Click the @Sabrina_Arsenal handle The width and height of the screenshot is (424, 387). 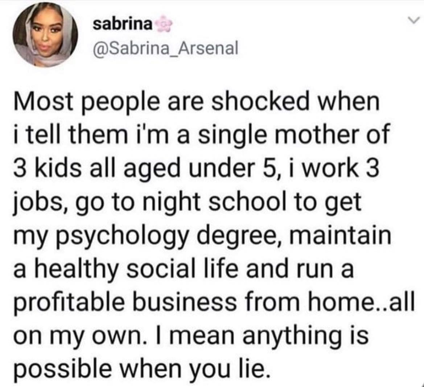point(165,47)
